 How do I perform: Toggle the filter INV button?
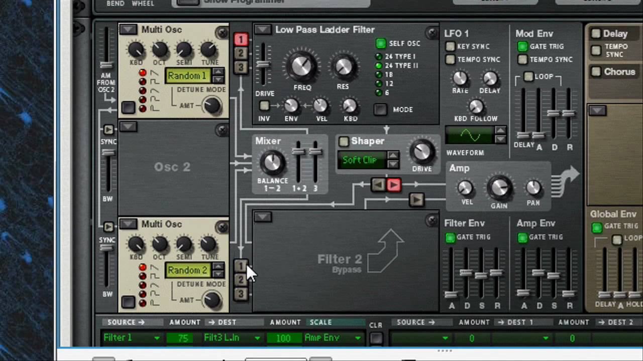(264, 106)
